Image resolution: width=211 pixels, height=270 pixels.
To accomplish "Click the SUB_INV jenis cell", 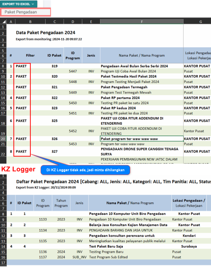I will coord(79,257).
